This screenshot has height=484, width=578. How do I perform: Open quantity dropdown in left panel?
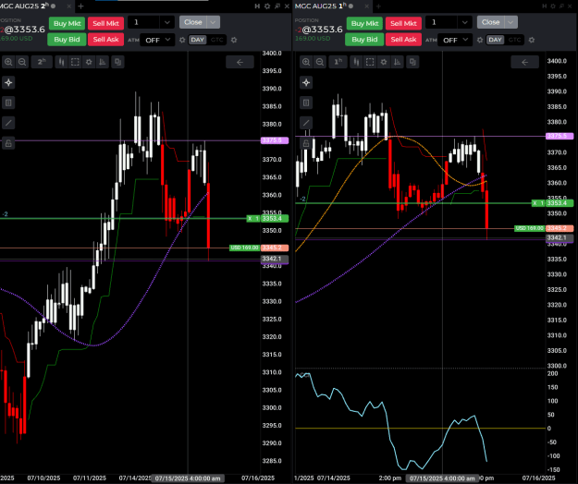click(x=167, y=22)
